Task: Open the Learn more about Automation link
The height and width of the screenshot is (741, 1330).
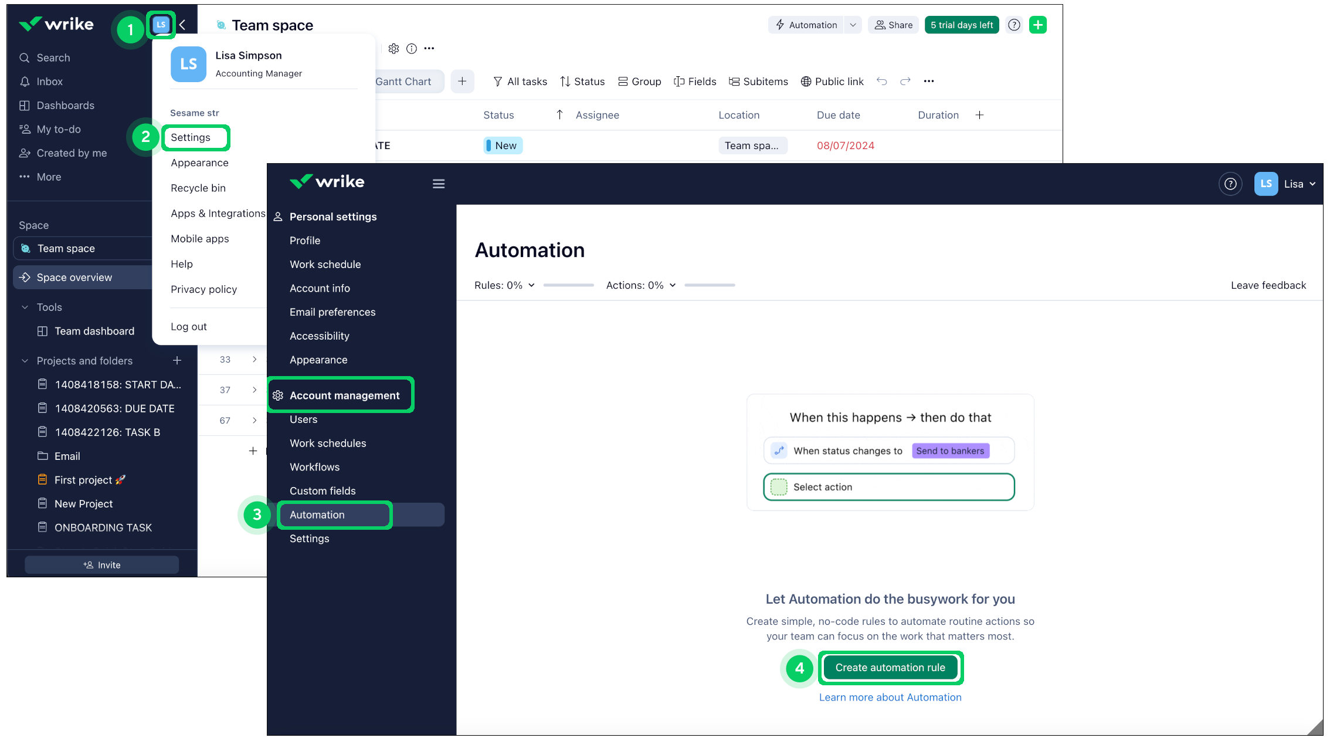Action: 890,697
